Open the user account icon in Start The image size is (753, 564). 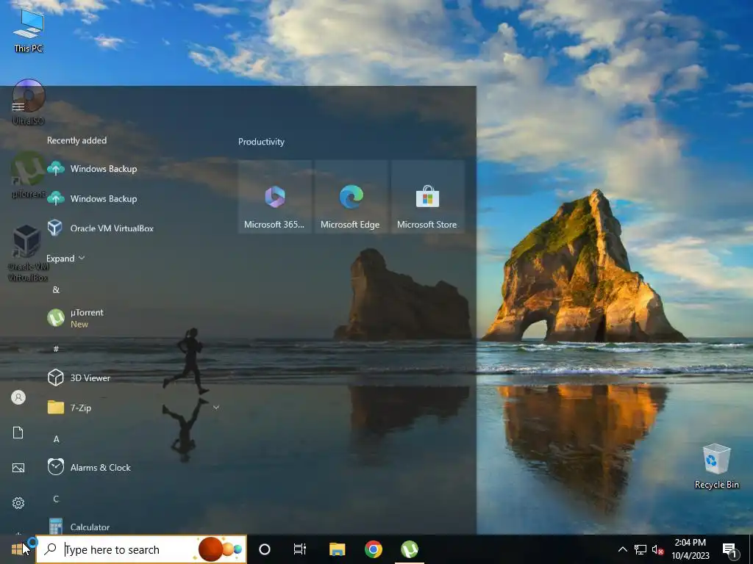tap(18, 397)
